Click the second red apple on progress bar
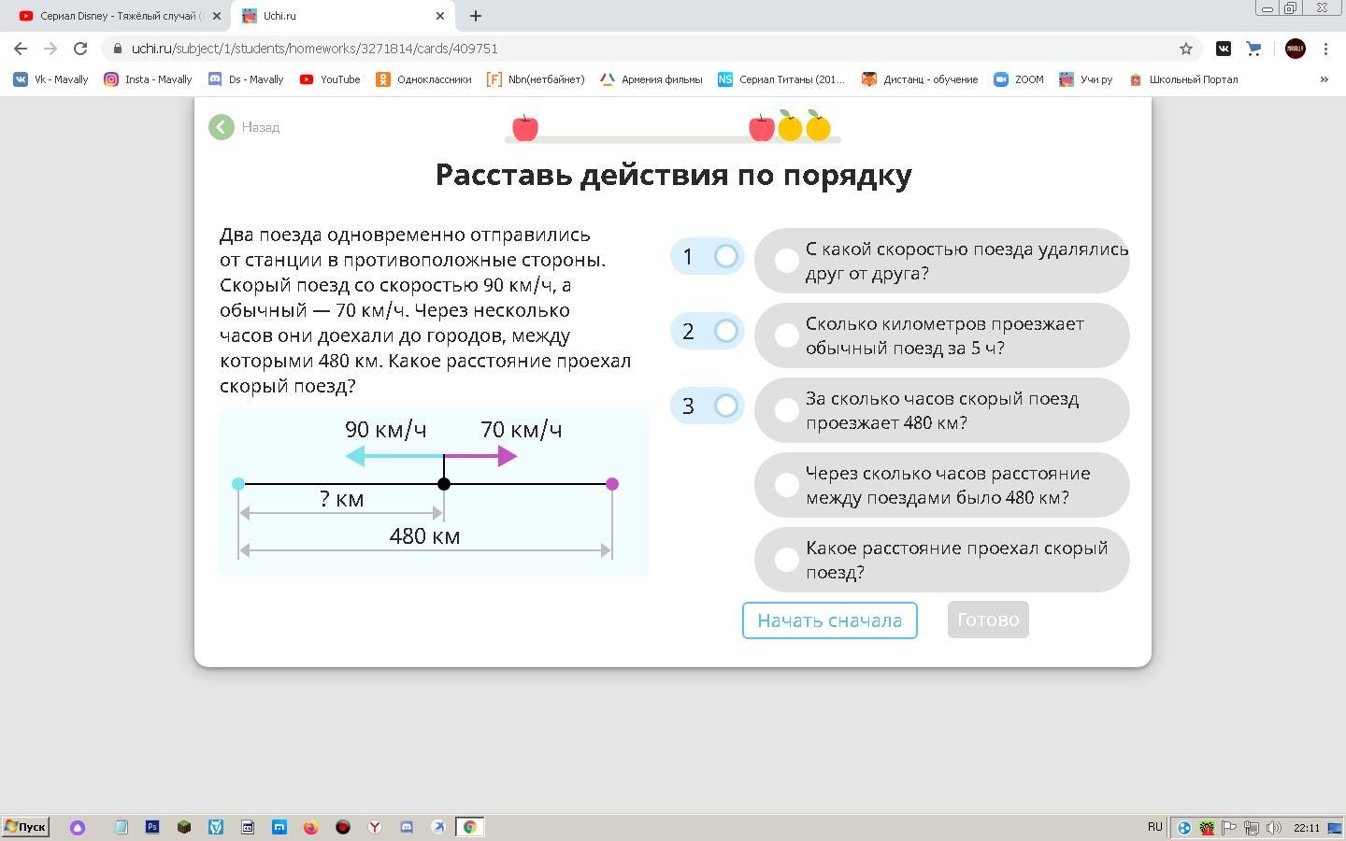The image size is (1346, 841). (x=762, y=127)
